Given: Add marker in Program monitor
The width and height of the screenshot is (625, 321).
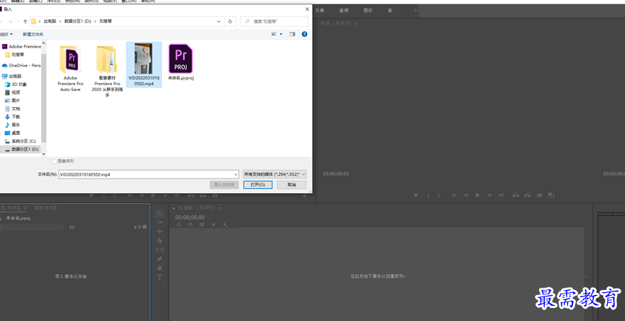Looking at the screenshot, I should coord(415,195).
